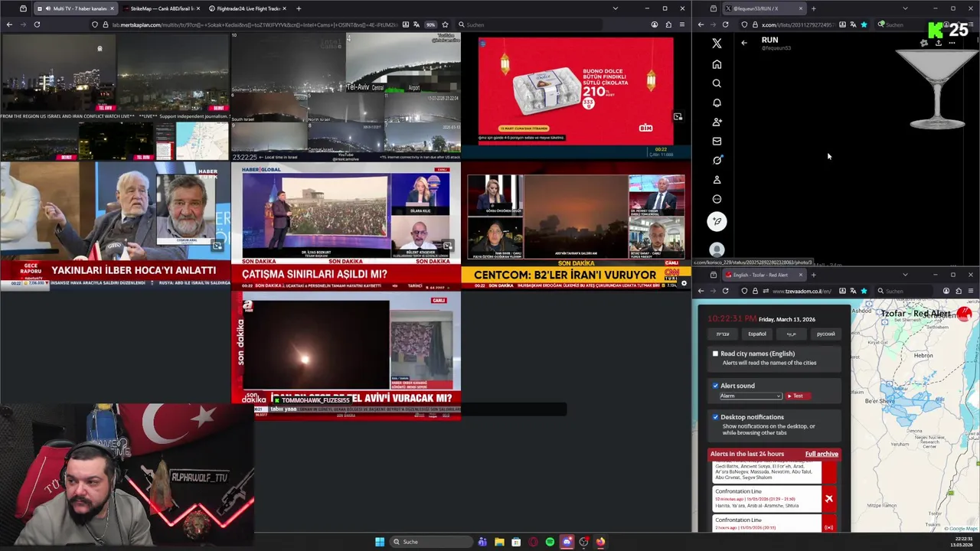Open the Alarm sound dropdown
This screenshot has width=980, height=551.
tap(750, 396)
